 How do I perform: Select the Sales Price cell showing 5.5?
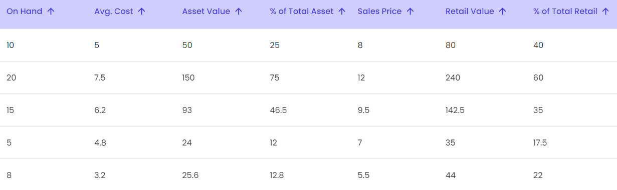click(x=363, y=175)
